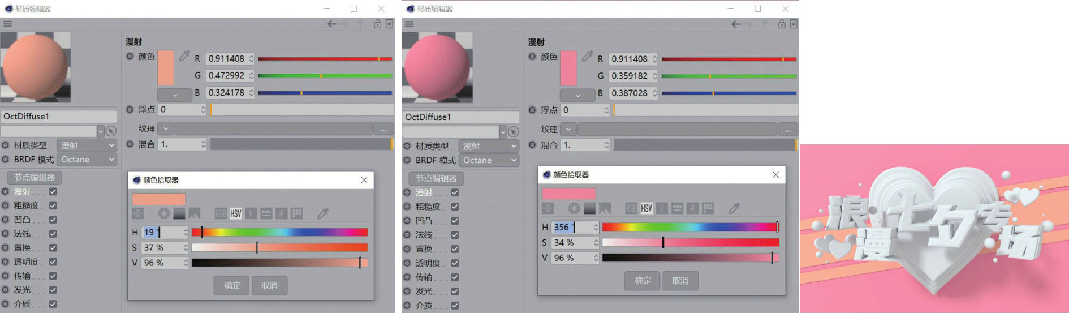Toggle the 发光 checkbox in the right editor

455,291
